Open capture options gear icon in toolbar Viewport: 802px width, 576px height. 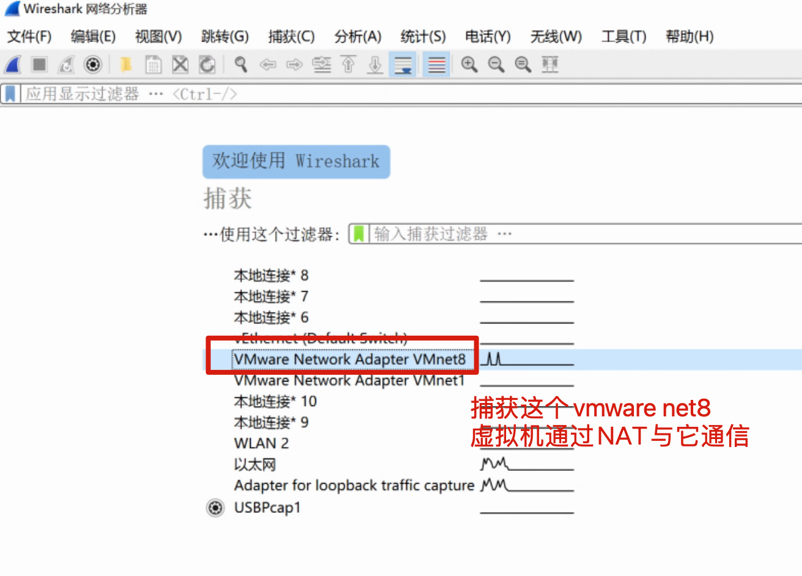click(93, 64)
